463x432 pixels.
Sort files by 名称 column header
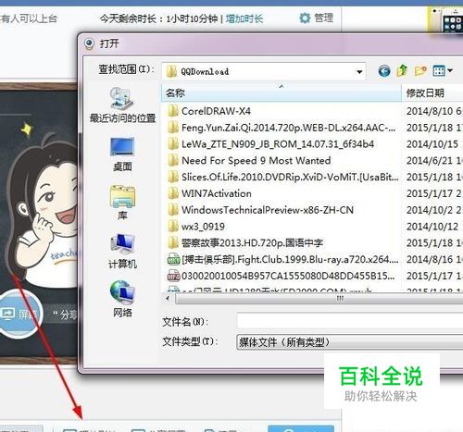282,93
